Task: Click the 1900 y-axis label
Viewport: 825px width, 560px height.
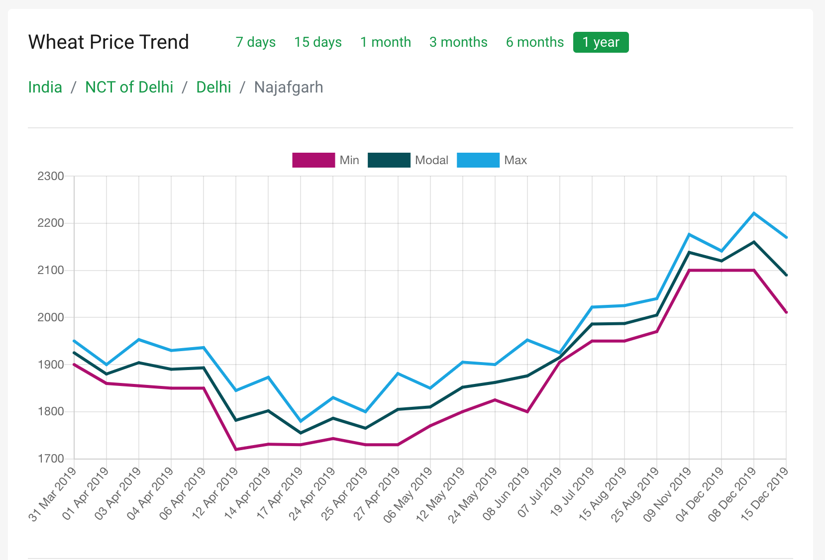Action: 51,365
